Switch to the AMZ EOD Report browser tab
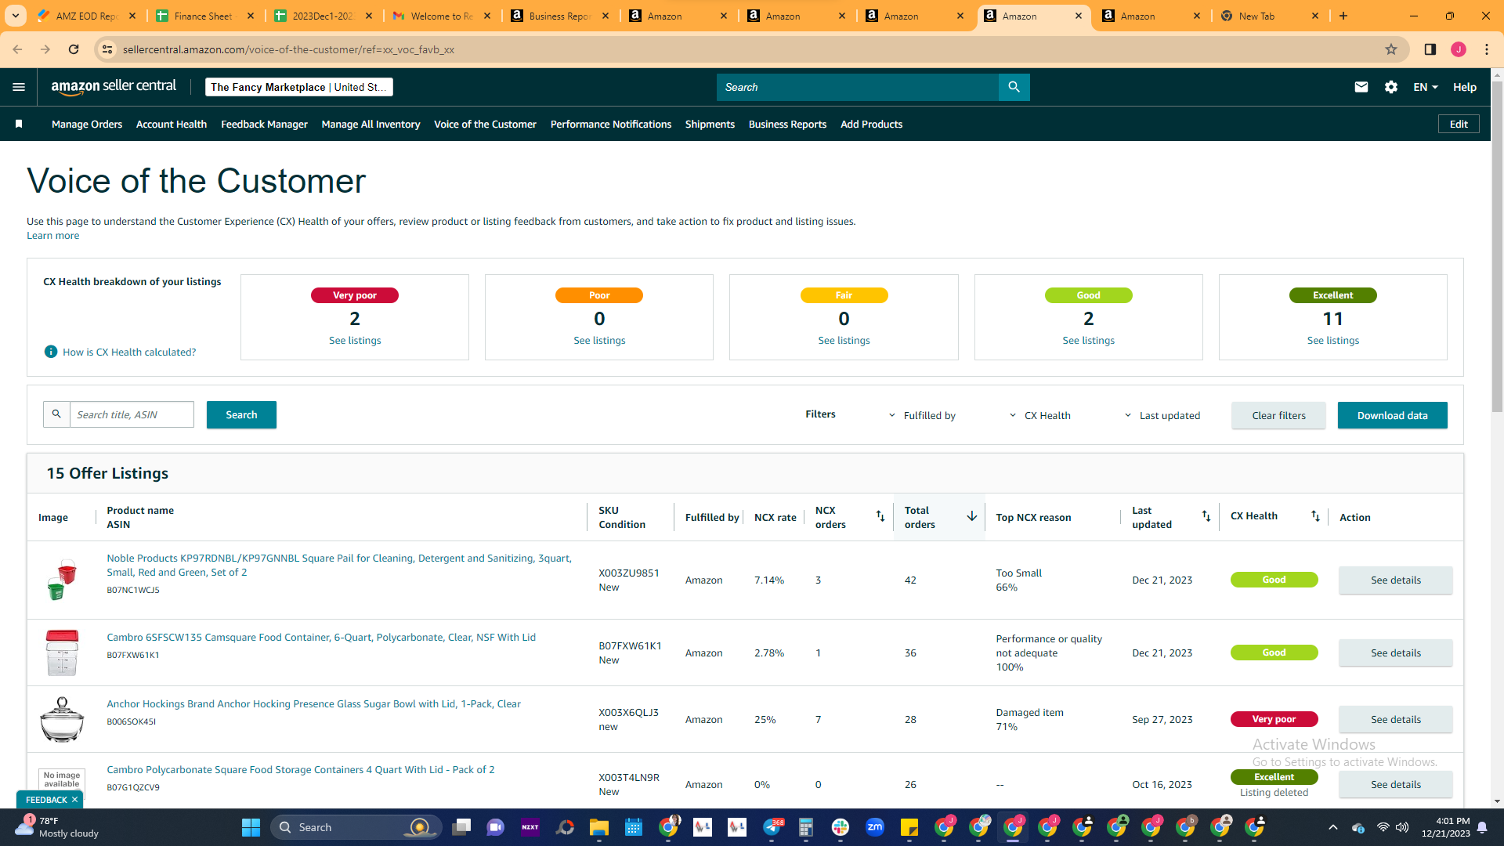The width and height of the screenshot is (1504, 846). click(x=86, y=16)
